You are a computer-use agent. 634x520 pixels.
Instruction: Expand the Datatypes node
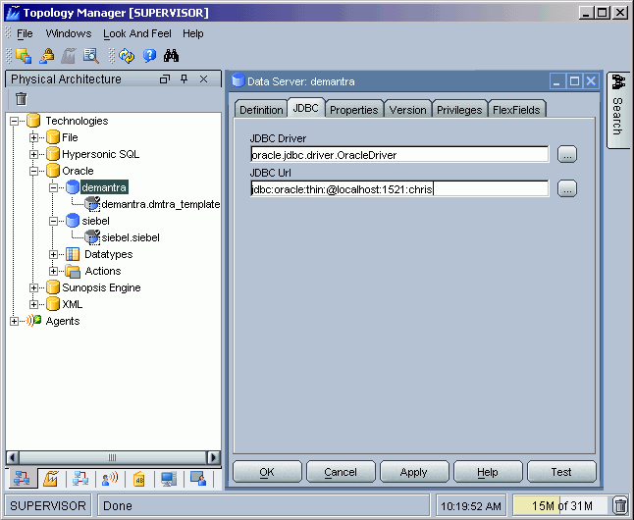tap(53, 254)
